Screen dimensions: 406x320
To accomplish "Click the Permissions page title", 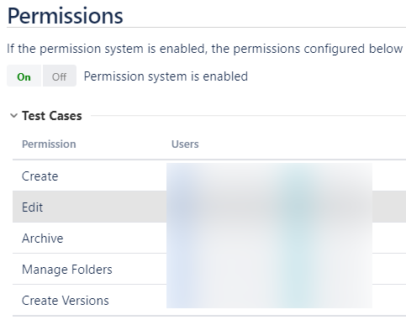I will coord(65,16).
